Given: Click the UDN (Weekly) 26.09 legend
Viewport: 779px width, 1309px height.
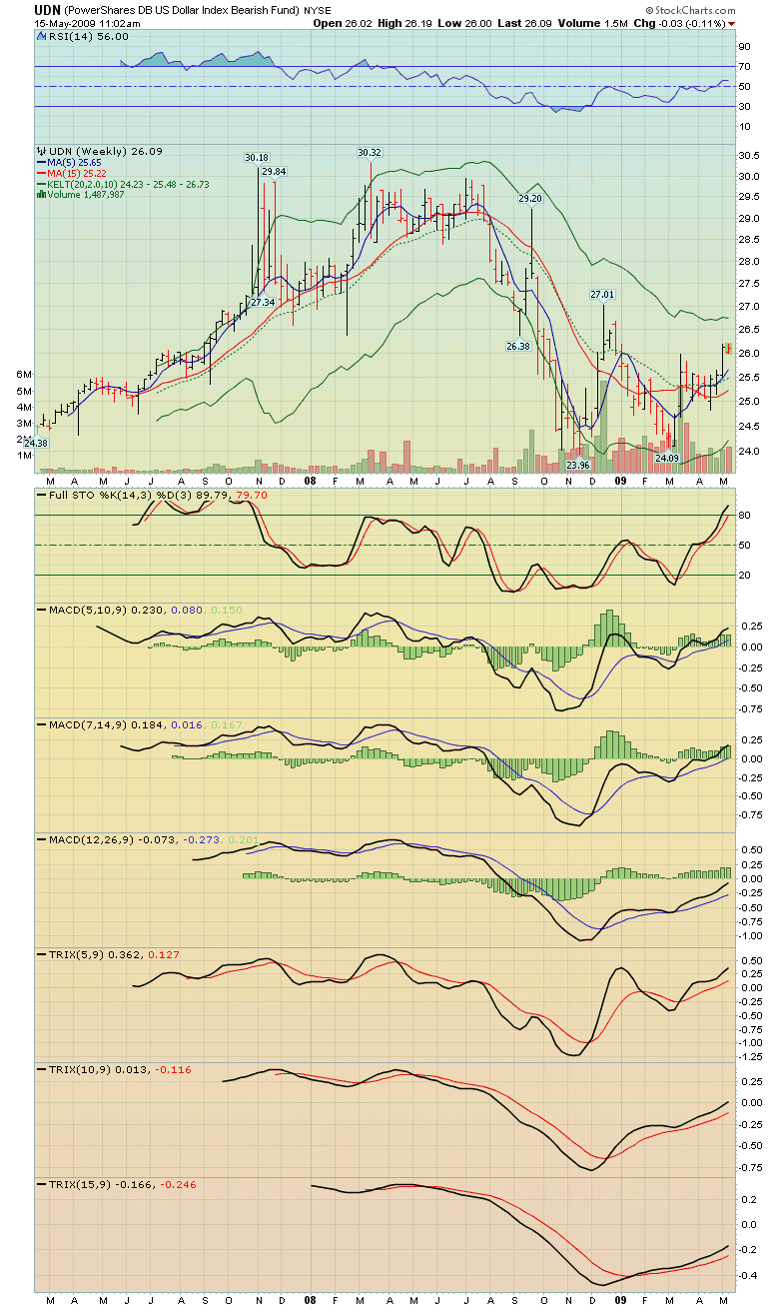Looking at the screenshot, I should 105,151.
